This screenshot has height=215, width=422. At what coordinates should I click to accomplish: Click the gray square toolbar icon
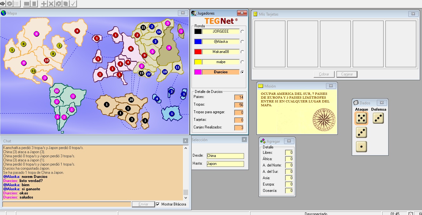click(34, 4)
